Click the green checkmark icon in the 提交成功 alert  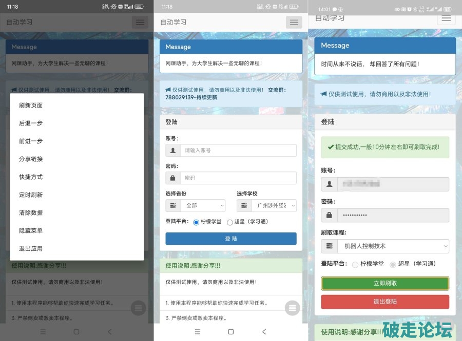(x=330, y=147)
